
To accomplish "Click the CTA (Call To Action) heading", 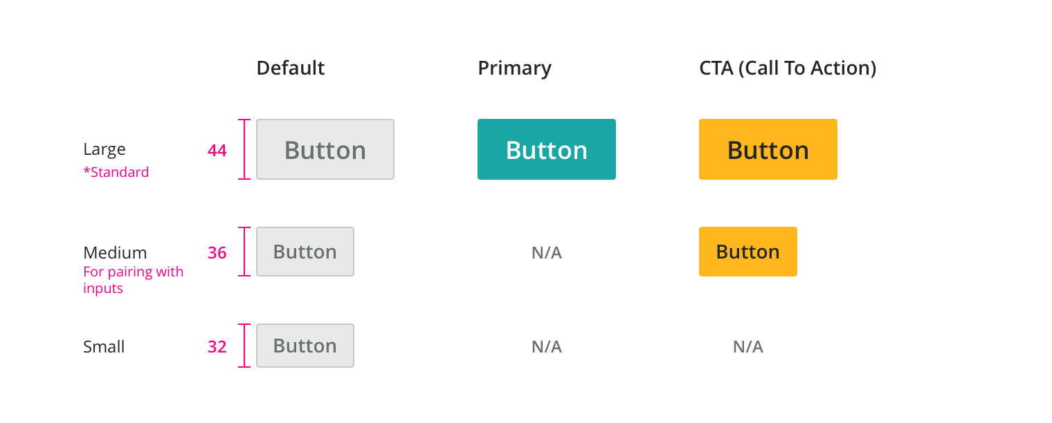I will pyautogui.click(x=788, y=68).
